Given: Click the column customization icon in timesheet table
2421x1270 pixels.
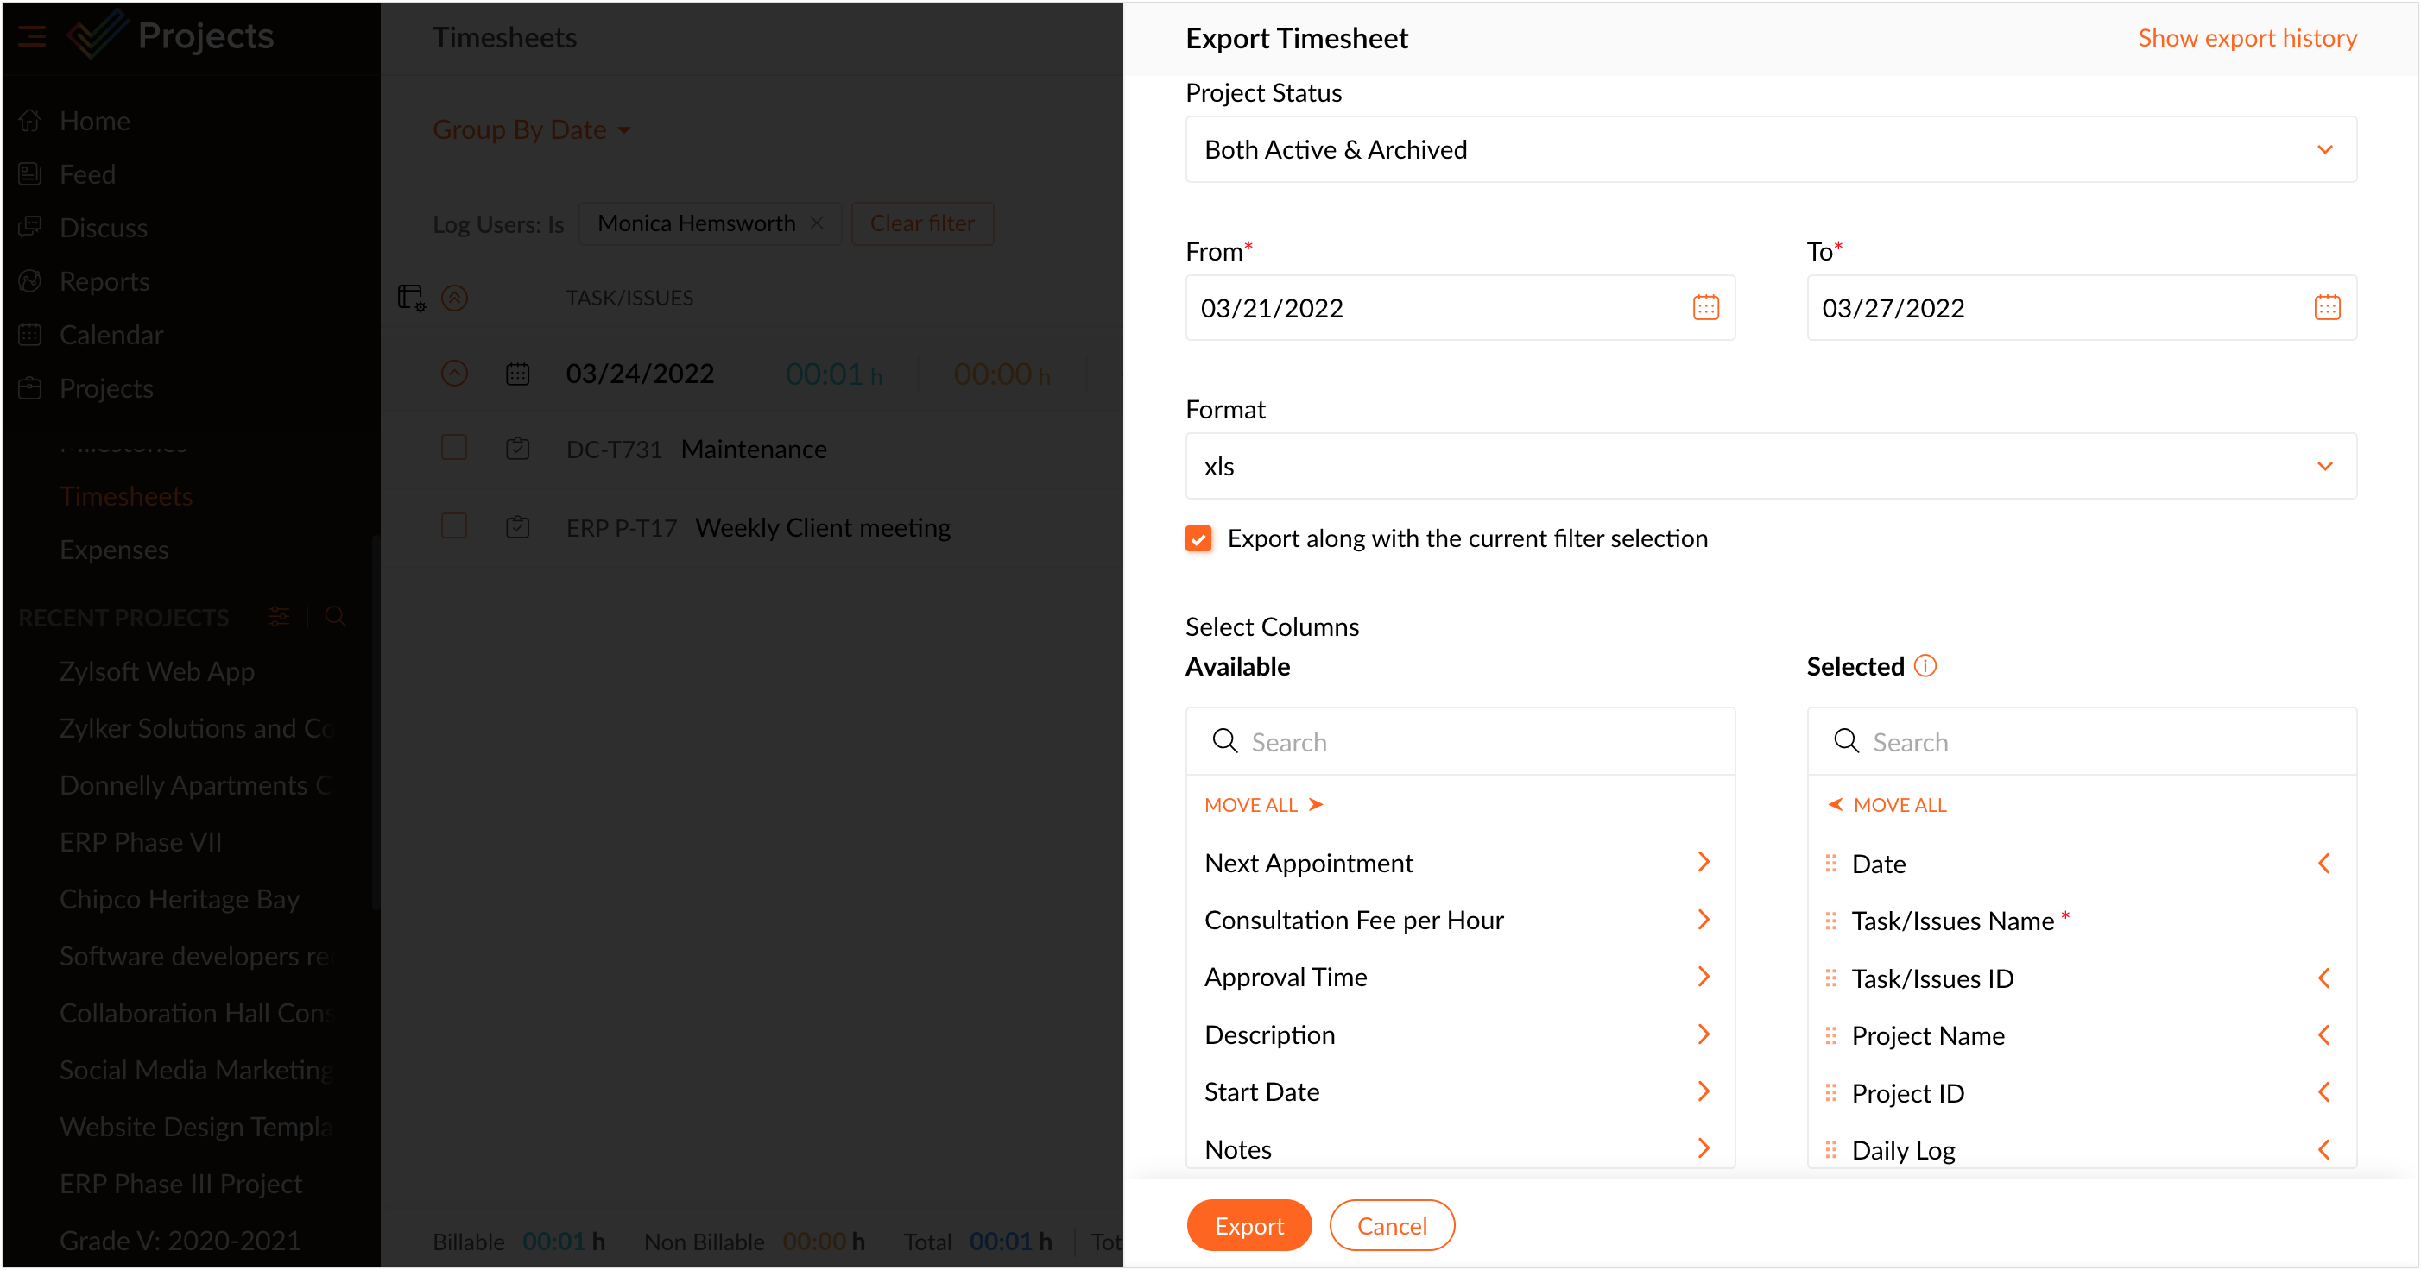Looking at the screenshot, I should pyautogui.click(x=411, y=298).
